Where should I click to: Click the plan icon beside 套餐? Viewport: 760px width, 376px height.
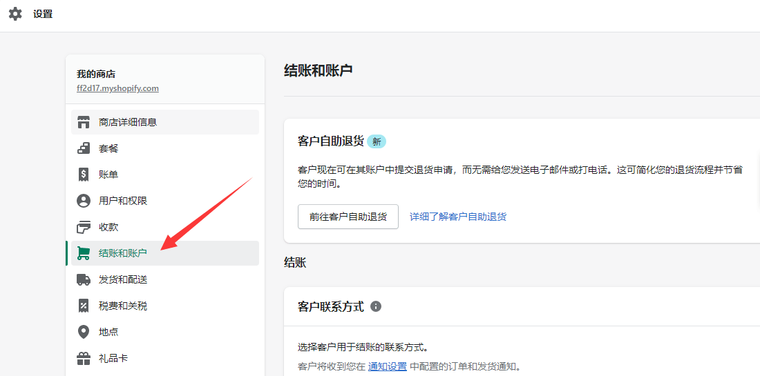coord(84,148)
